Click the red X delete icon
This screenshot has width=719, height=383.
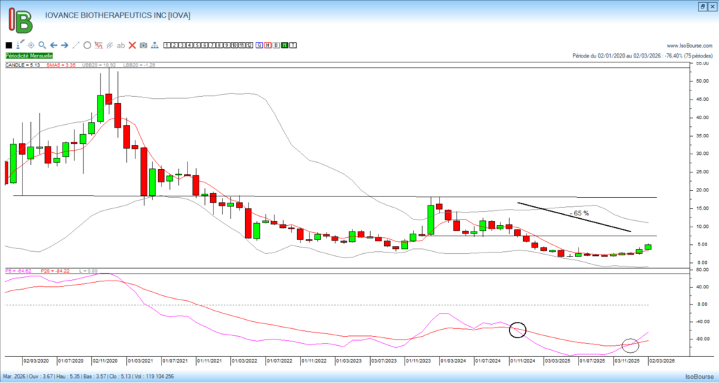point(132,45)
